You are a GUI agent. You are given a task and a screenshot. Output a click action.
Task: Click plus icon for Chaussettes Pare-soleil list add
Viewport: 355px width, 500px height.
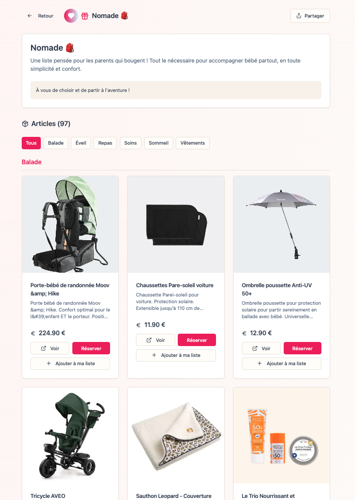tap(154, 355)
